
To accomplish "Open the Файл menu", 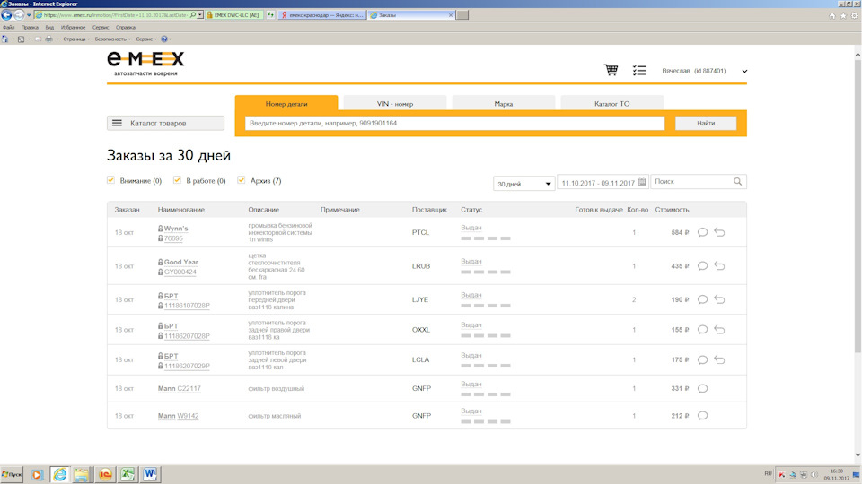I will click(9, 27).
